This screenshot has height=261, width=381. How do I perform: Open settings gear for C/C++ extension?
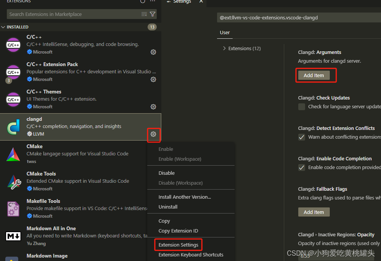[x=153, y=52]
